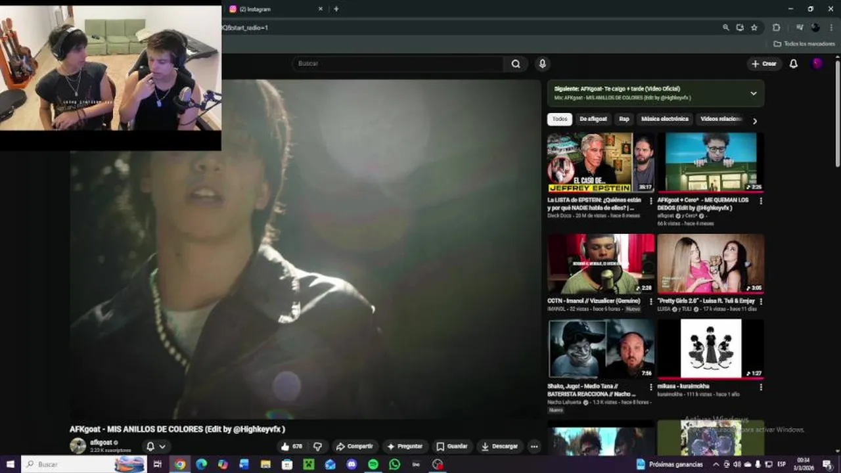Open Task View on the taskbar
Screen dimensions: 841x473
[x=158, y=464]
